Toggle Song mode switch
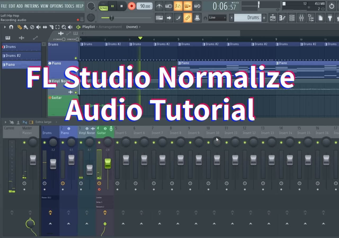 [x=103, y=6]
